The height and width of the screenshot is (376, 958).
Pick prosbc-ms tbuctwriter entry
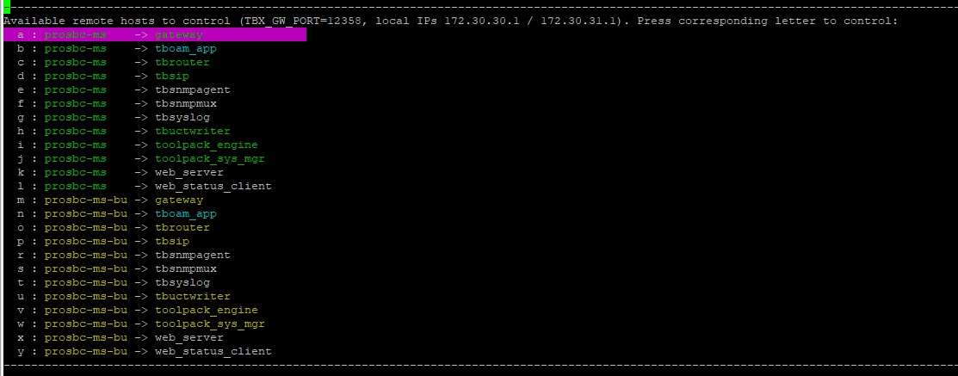(x=123, y=132)
